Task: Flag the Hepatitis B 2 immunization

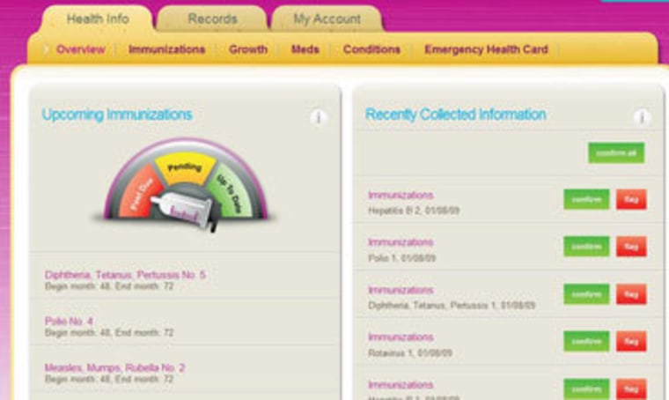Action: click(x=631, y=199)
